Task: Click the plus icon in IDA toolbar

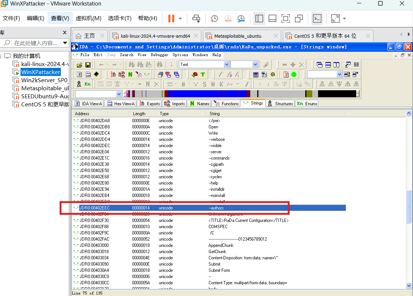Action: coord(293,65)
